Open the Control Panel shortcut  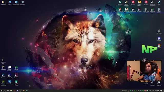pos(16,3)
